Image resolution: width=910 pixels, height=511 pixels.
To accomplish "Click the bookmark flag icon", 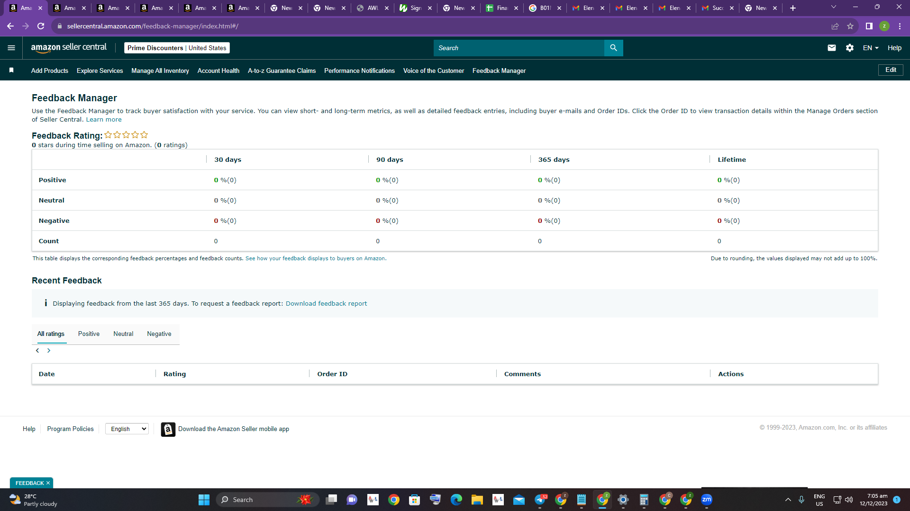I will (x=11, y=70).
